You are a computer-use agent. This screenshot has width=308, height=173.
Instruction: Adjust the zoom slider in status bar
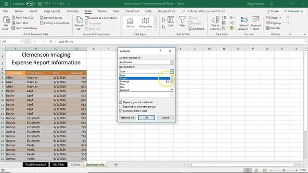pyautogui.click(x=283, y=170)
